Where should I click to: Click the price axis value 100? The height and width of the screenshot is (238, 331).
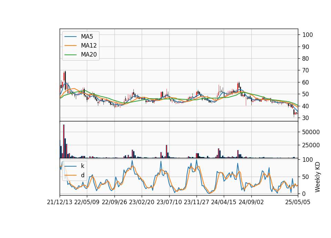(x=308, y=35)
